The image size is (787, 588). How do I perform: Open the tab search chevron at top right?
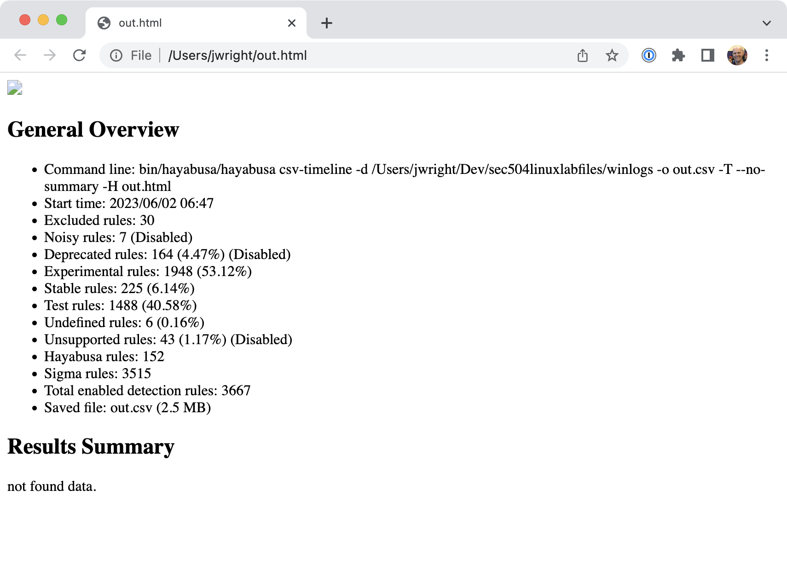(765, 23)
